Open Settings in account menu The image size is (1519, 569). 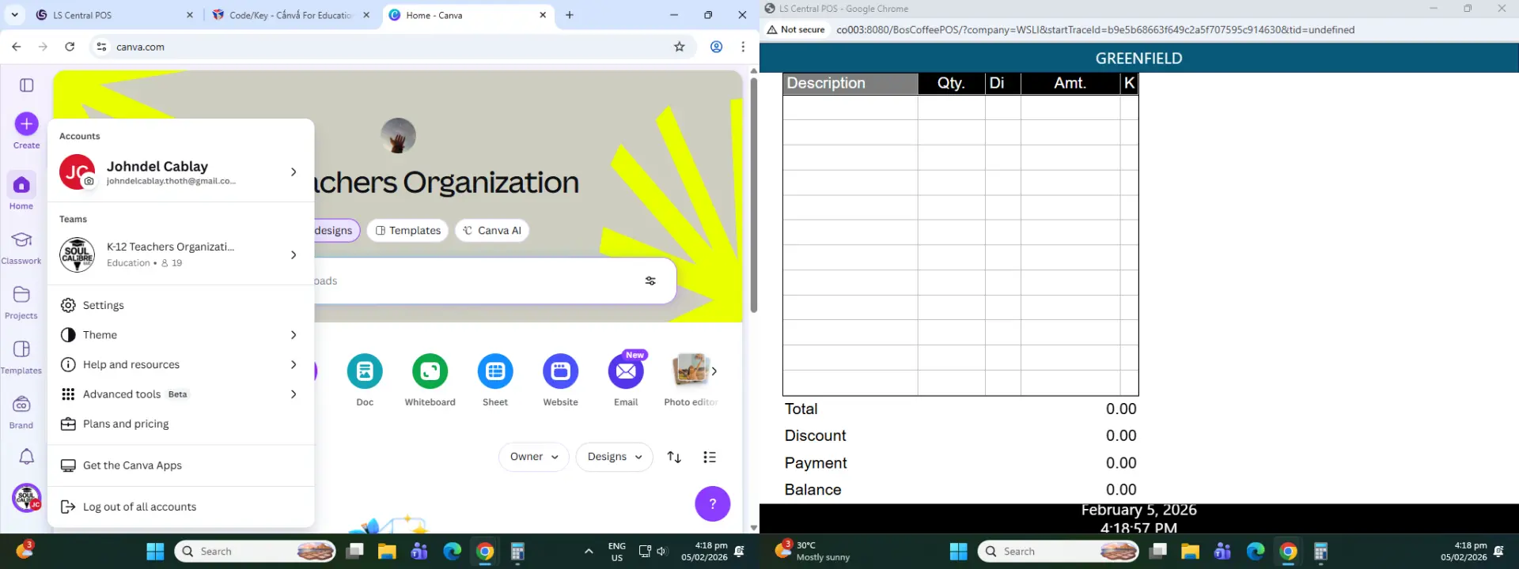(181, 305)
